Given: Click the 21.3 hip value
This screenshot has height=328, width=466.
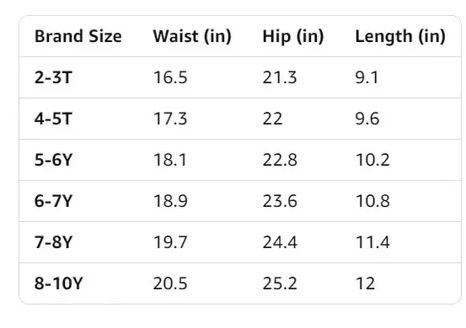Looking at the screenshot, I should click(280, 77).
